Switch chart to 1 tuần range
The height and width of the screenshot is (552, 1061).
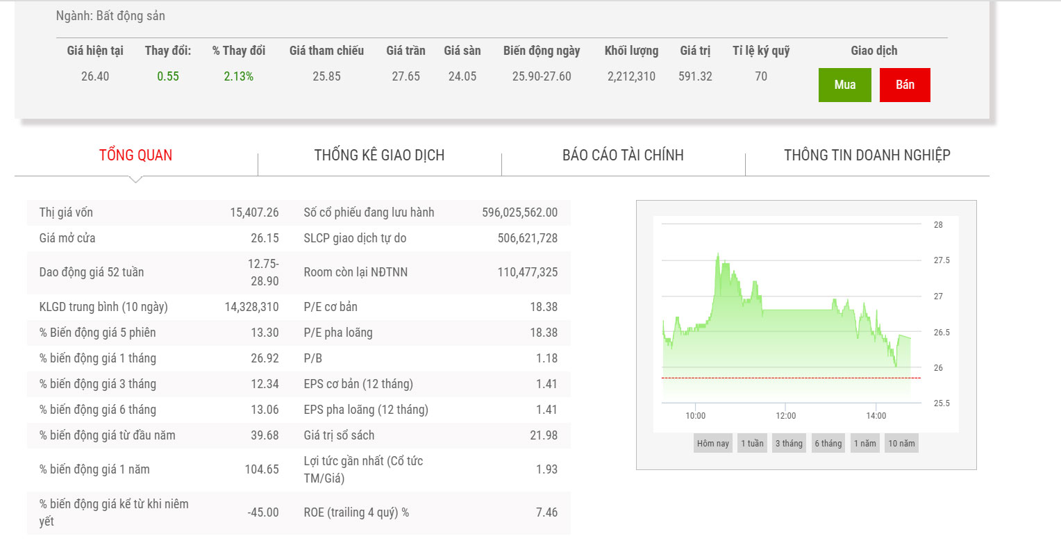pyautogui.click(x=752, y=444)
